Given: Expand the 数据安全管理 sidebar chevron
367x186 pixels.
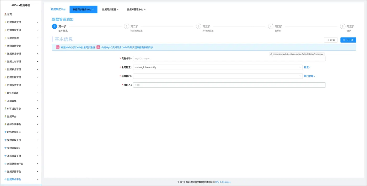Looking at the screenshot, I should [37, 70].
